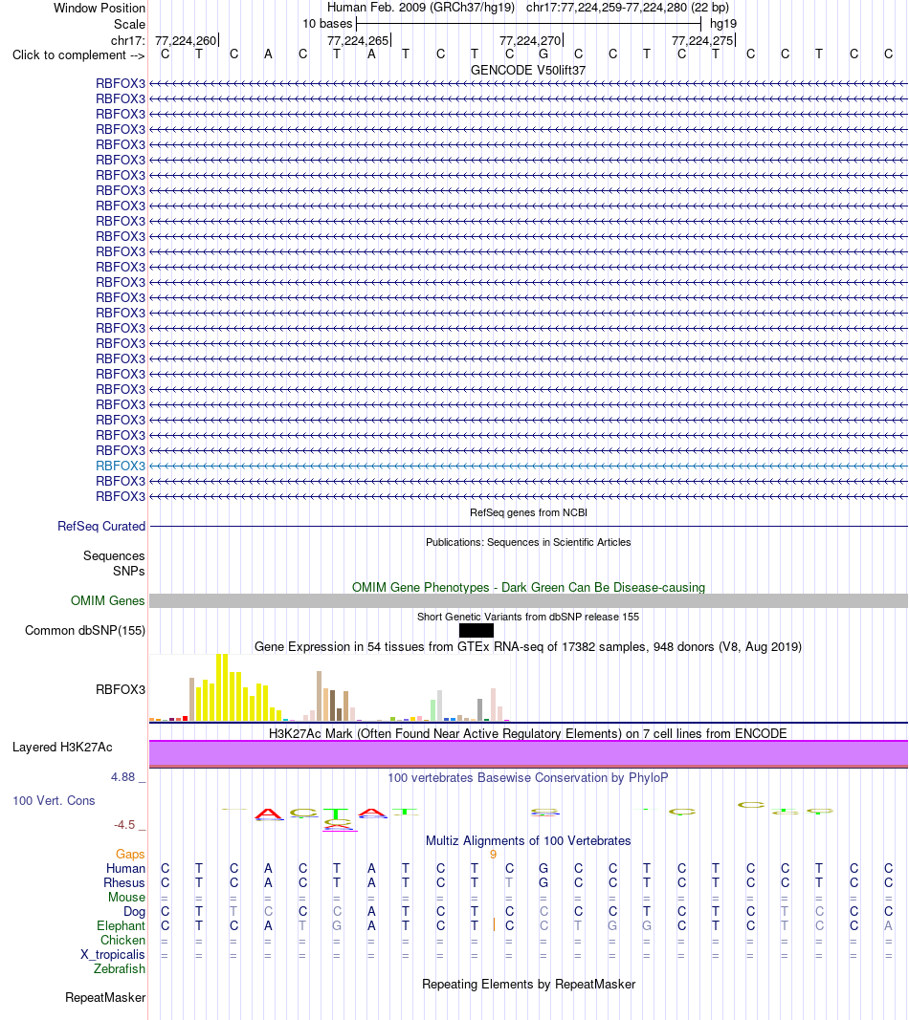
Task: Click the 'RefSeq Curated' track label
Action: pyautogui.click(x=100, y=527)
